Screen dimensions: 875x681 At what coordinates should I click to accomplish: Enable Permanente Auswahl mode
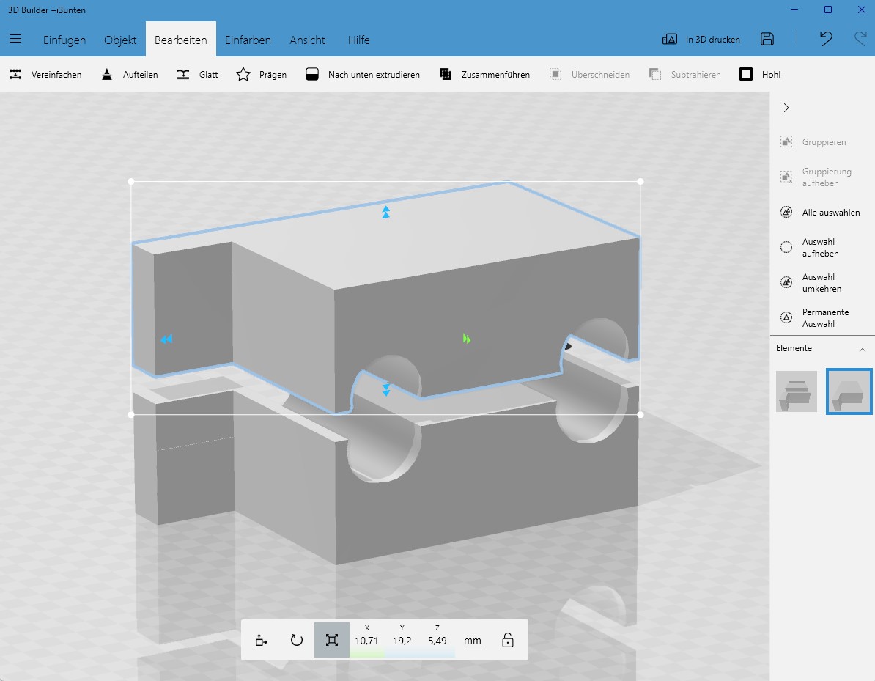point(785,317)
